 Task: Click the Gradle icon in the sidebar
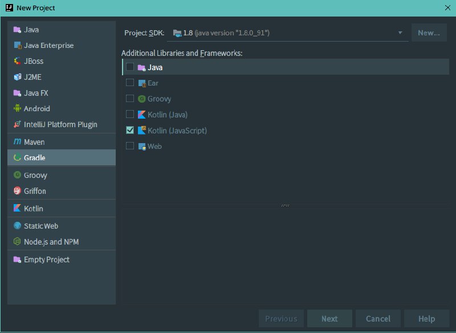(17, 157)
